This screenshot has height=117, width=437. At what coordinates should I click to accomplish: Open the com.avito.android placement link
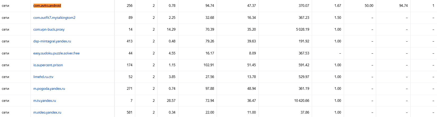coord(47,5)
